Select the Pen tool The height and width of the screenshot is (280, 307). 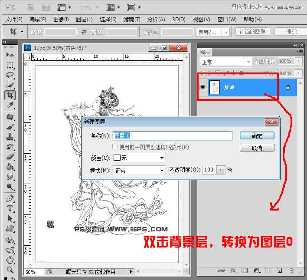10,198
